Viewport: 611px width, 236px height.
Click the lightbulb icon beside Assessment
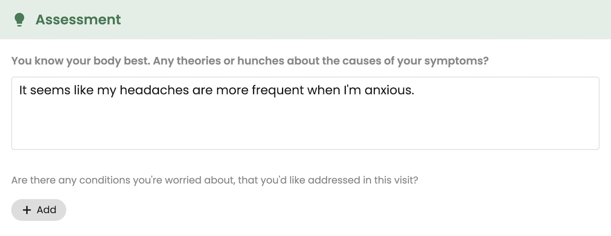click(19, 20)
